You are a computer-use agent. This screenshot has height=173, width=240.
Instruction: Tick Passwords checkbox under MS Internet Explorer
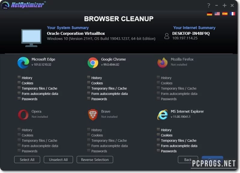pos(158,150)
